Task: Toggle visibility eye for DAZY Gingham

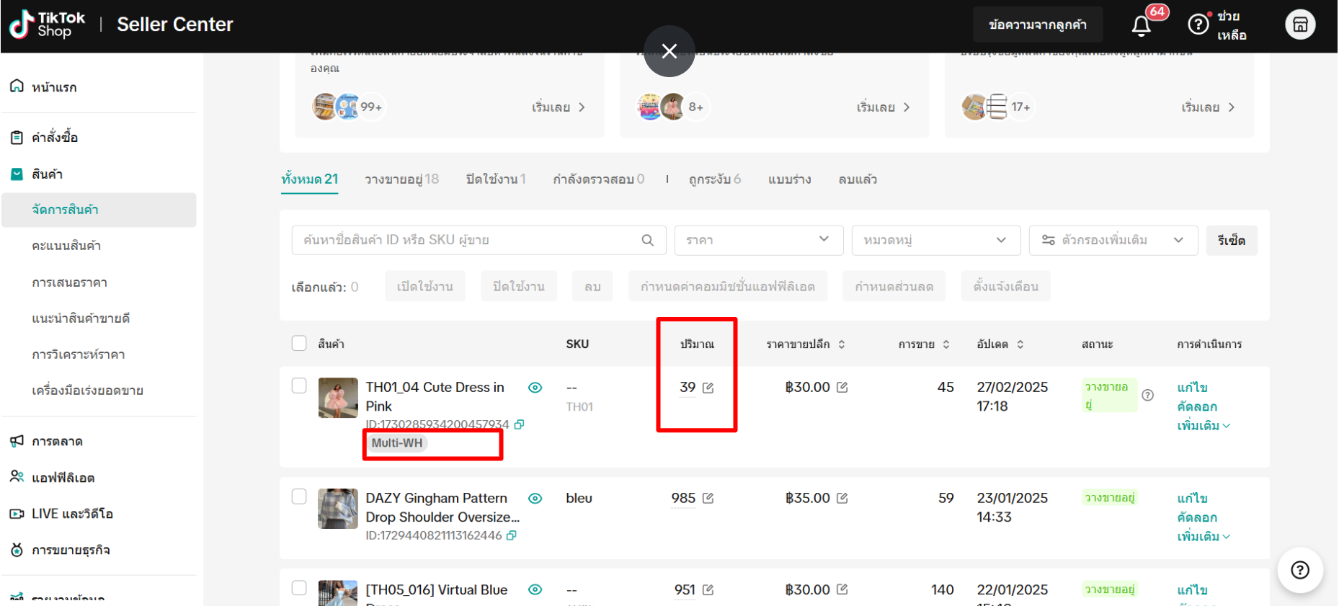Action: [x=535, y=499]
